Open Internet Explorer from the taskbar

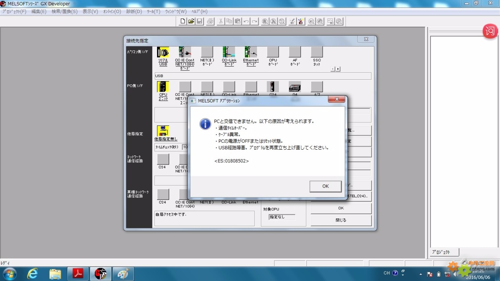coord(33,274)
